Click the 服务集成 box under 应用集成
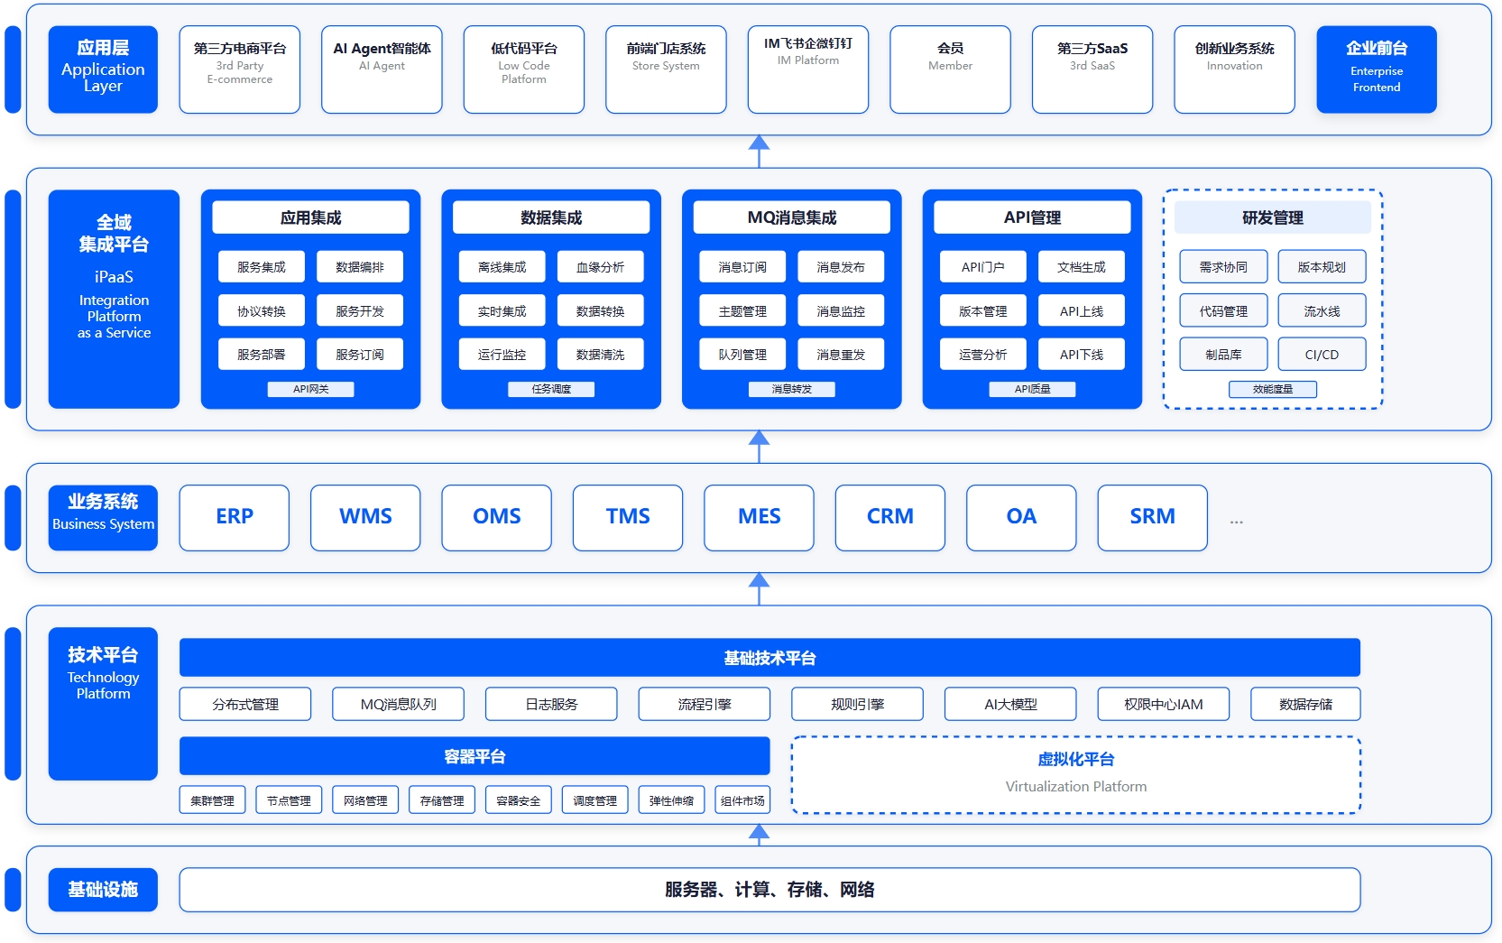The image size is (1502, 943). (261, 267)
